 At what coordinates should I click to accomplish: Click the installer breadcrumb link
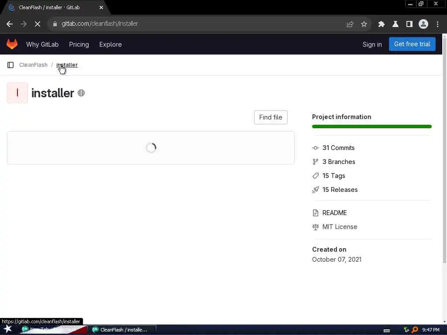(67, 65)
